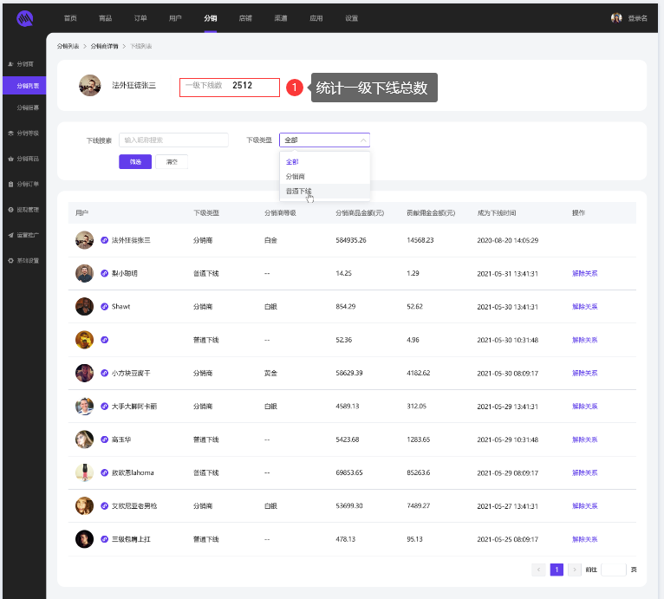Click the previous page arrow
664x599 pixels.
(538, 570)
